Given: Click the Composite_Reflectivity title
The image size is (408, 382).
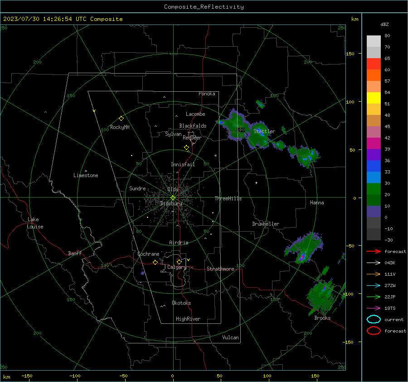Looking at the screenshot, I should (x=204, y=7).
